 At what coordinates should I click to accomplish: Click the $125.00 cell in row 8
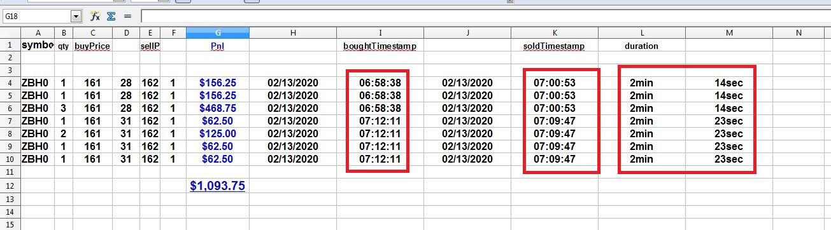click(x=218, y=133)
